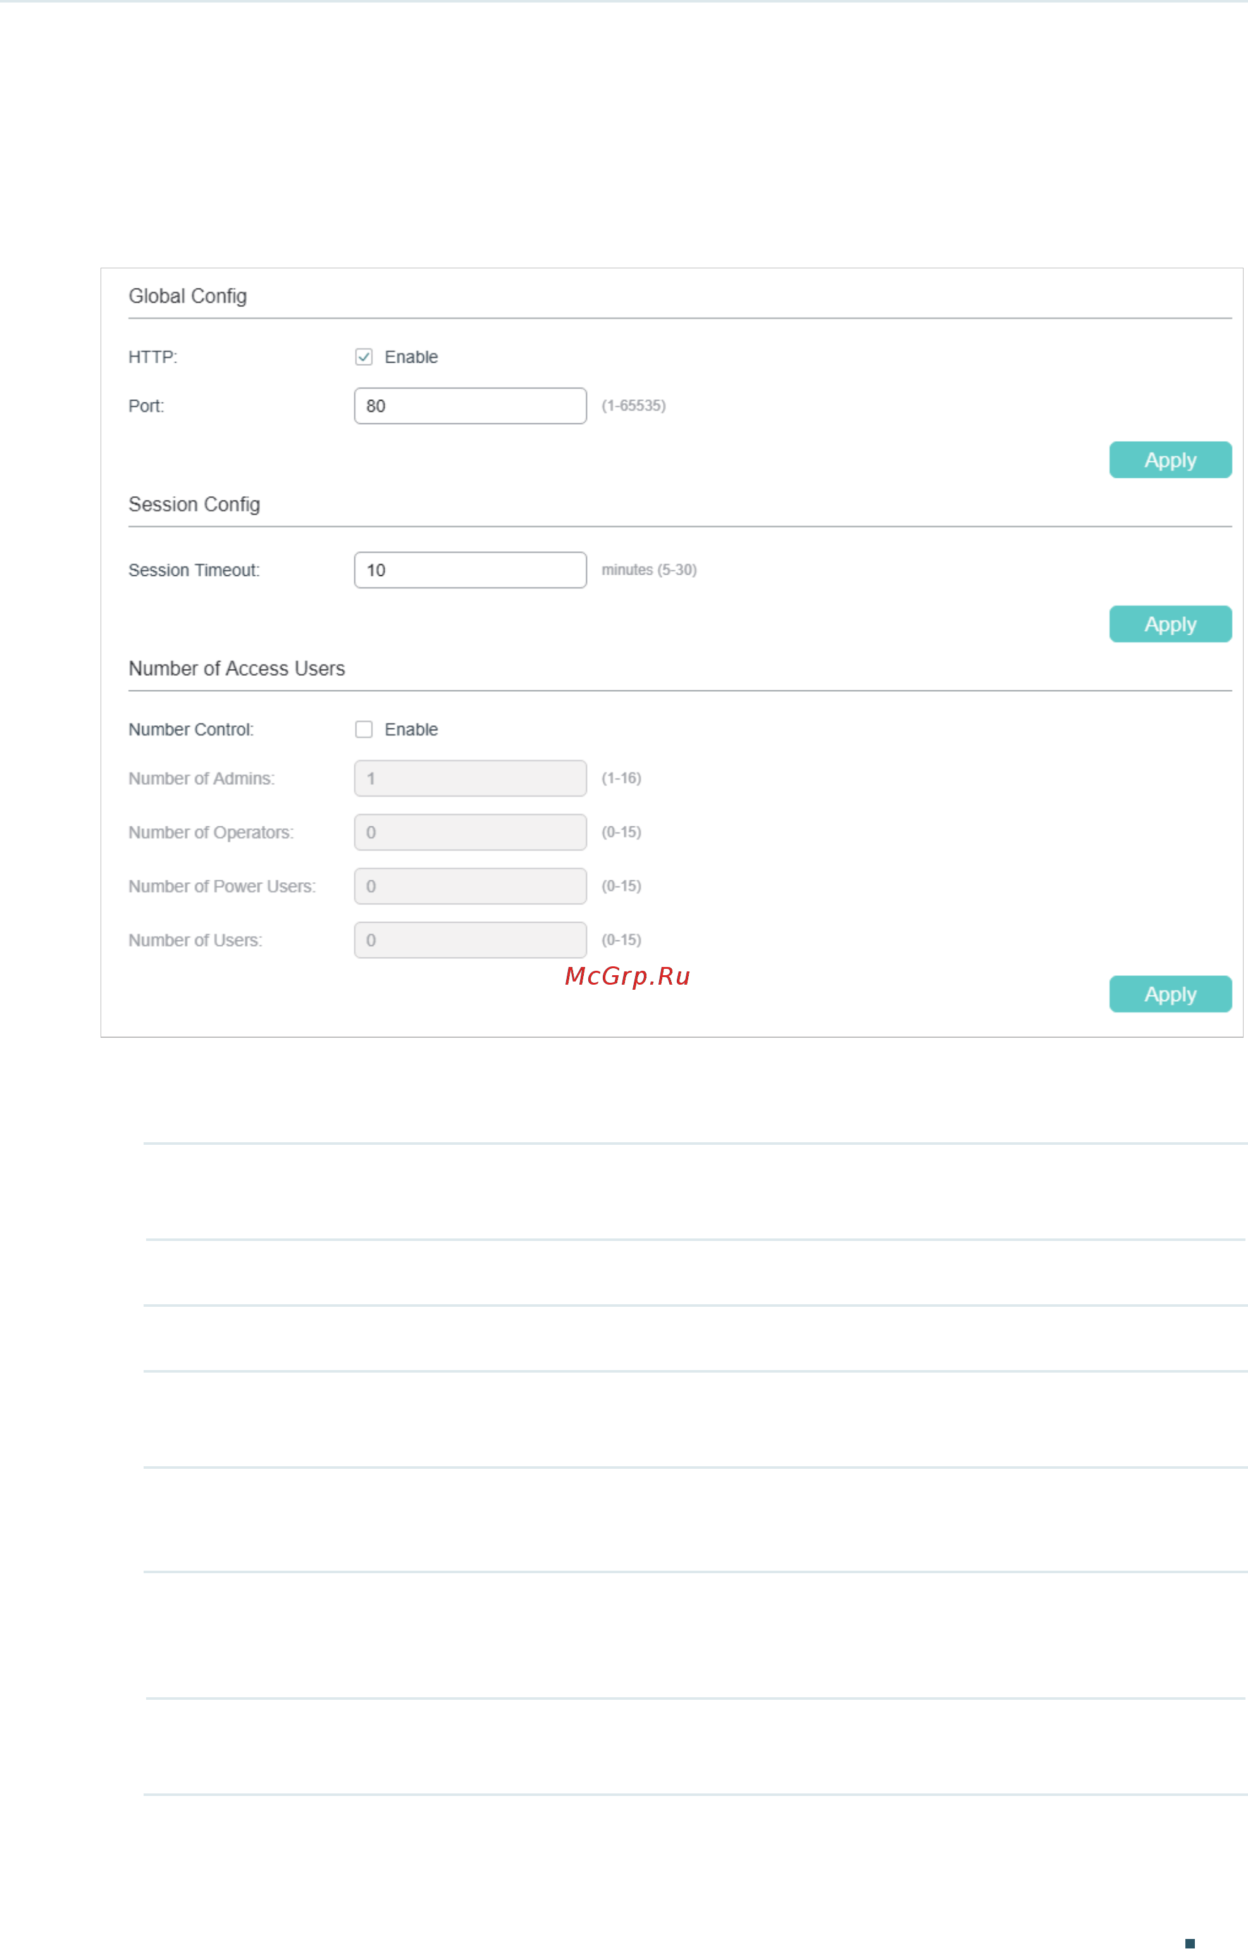Image resolution: width=1248 pixels, height=1951 pixels.
Task: Apply the Session Config settings
Action: [1170, 624]
